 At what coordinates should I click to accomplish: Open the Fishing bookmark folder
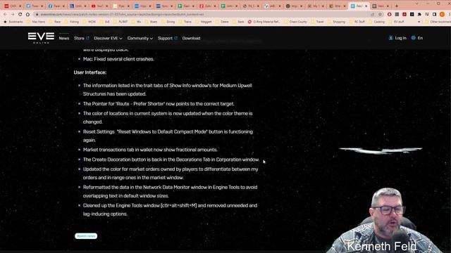coord(72,22)
